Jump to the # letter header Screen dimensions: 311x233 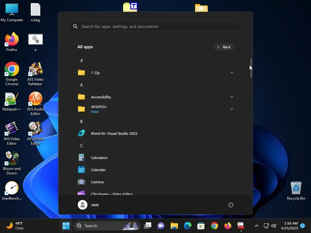tap(81, 61)
